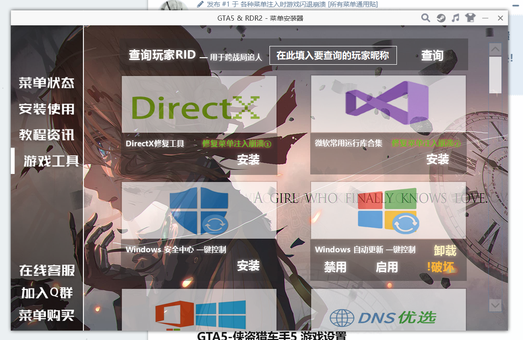Disable Windows auto update with 禁用
523x340 pixels.
335,267
